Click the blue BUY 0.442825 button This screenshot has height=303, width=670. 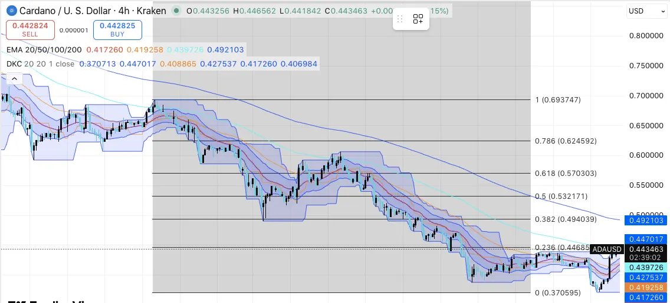[117, 29]
